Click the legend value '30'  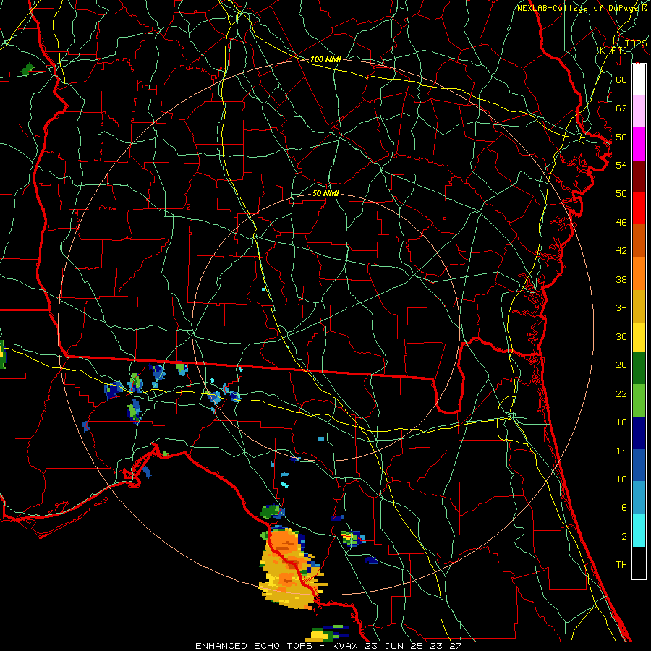[x=621, y=336]
